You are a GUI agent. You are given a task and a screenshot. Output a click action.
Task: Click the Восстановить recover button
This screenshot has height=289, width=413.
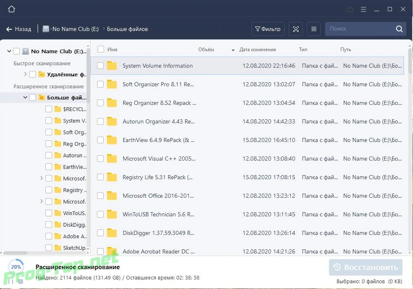(366, 268)
